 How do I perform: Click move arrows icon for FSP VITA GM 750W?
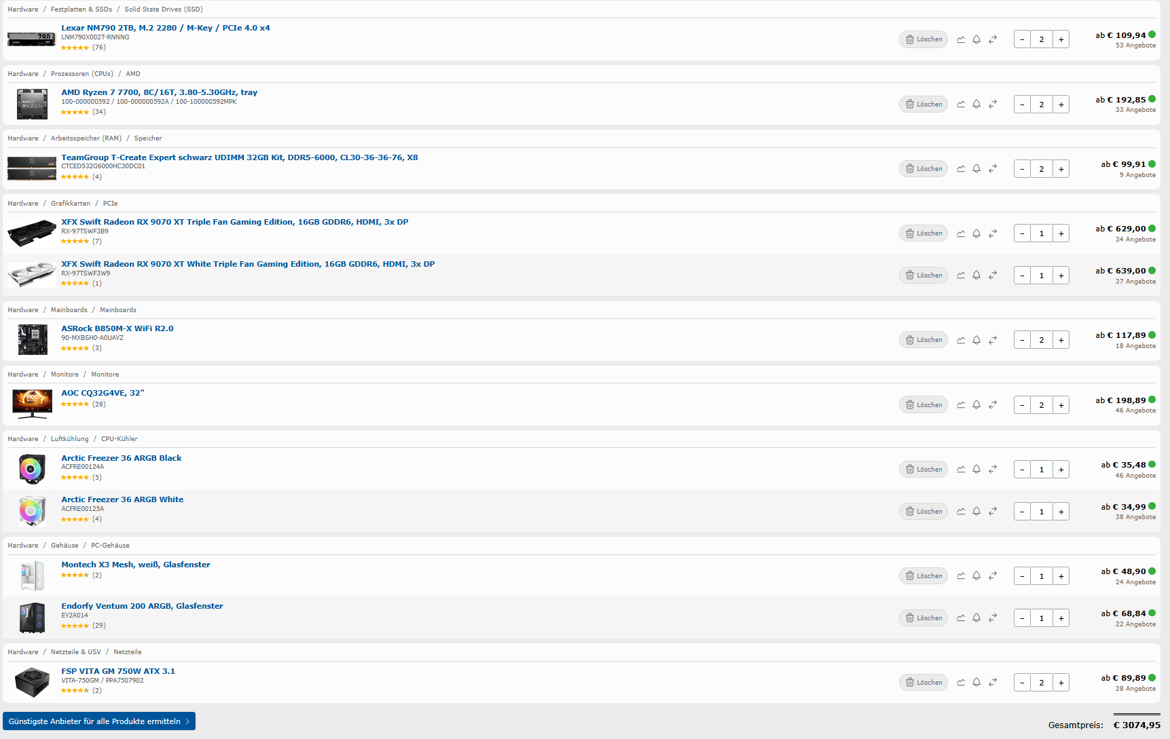[x=993, y=683]
